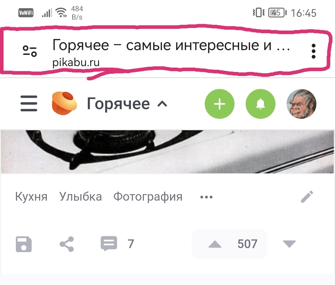Open notifications via the bell icon
The image size is (335, 285).
click(261, 104)
